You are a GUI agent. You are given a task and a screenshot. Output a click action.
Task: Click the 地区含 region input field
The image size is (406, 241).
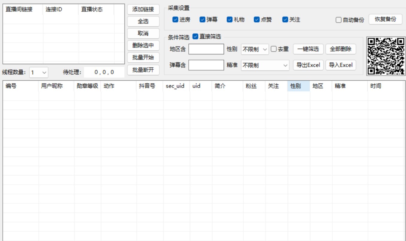coord(206,49)
